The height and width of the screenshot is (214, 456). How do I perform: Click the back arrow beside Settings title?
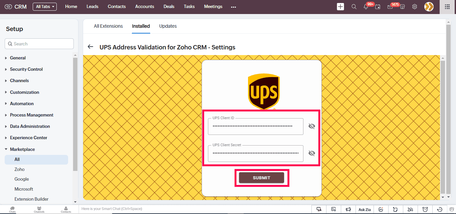click(x=90, y=47)
